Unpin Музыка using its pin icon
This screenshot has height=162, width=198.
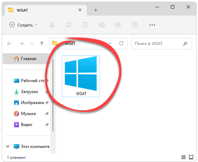47,114
